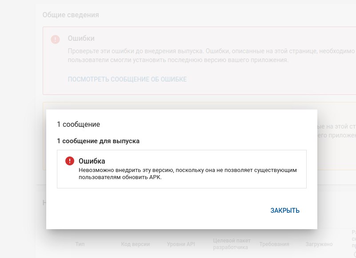Screen dimensions: 356x258
Task: Click the red error icon in the dialog
Action: point(69,161)
